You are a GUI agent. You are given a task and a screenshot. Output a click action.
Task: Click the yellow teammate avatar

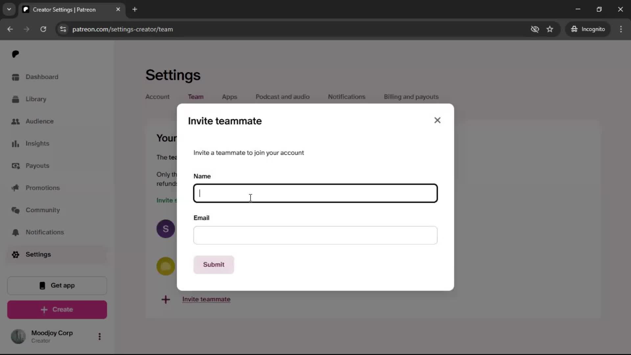(166, 266)
